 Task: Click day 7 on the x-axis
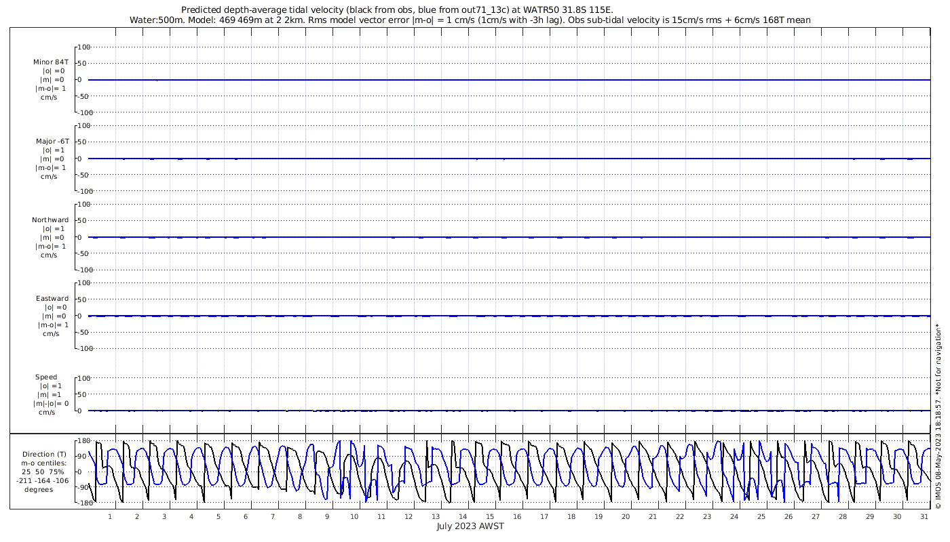coord(273,516)
